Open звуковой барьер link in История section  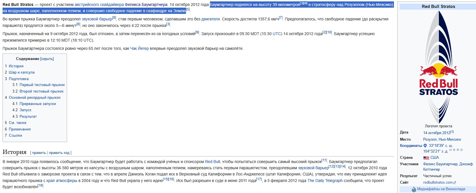313,168
